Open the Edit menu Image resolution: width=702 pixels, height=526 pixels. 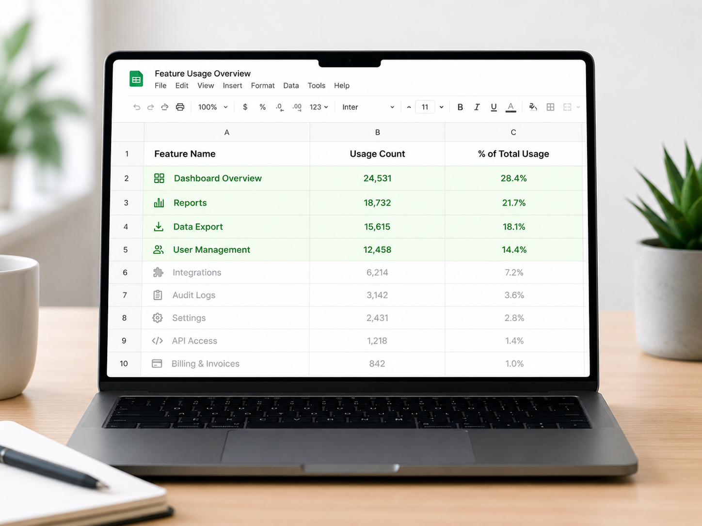pos(182,86)
